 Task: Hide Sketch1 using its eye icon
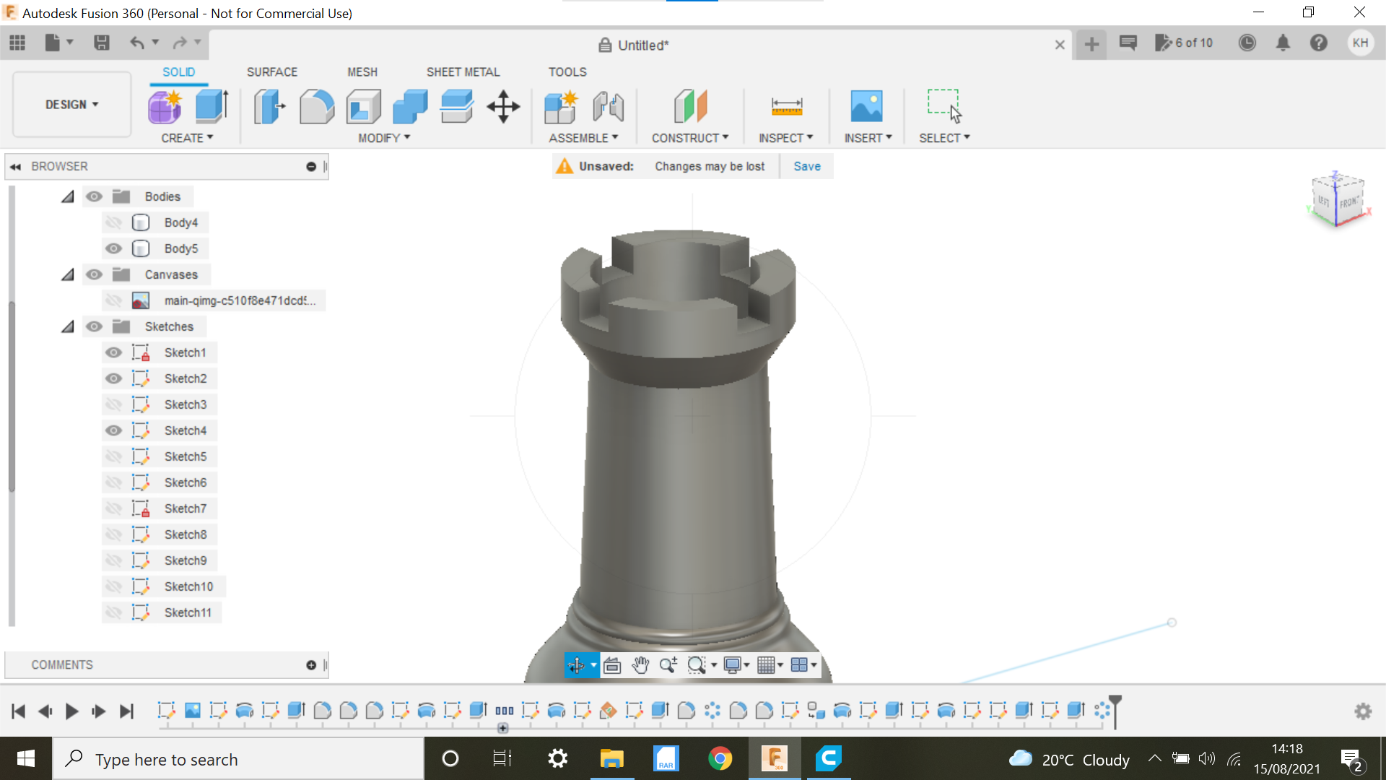click(x=113, y=352)
